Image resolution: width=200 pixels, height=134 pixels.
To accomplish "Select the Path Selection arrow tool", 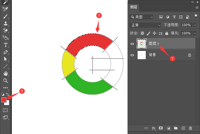I will coord(5,59).
